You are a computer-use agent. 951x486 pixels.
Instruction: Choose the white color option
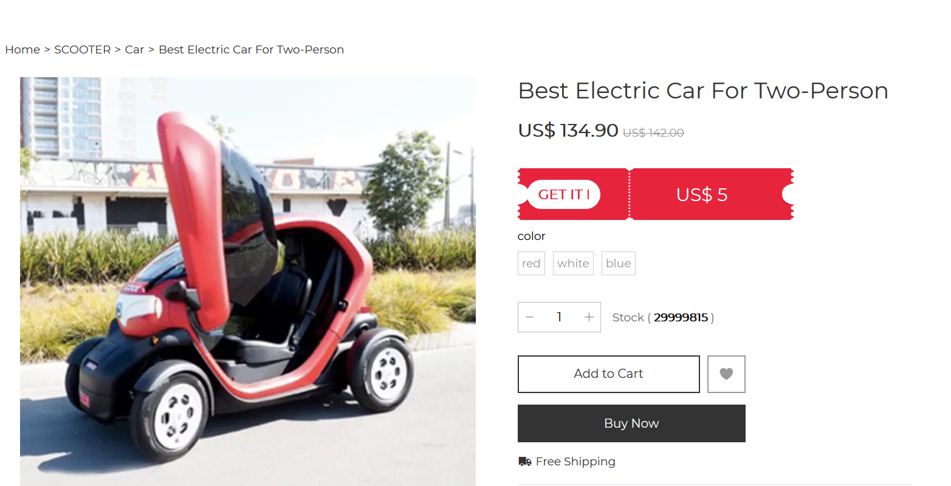(573, 263)
